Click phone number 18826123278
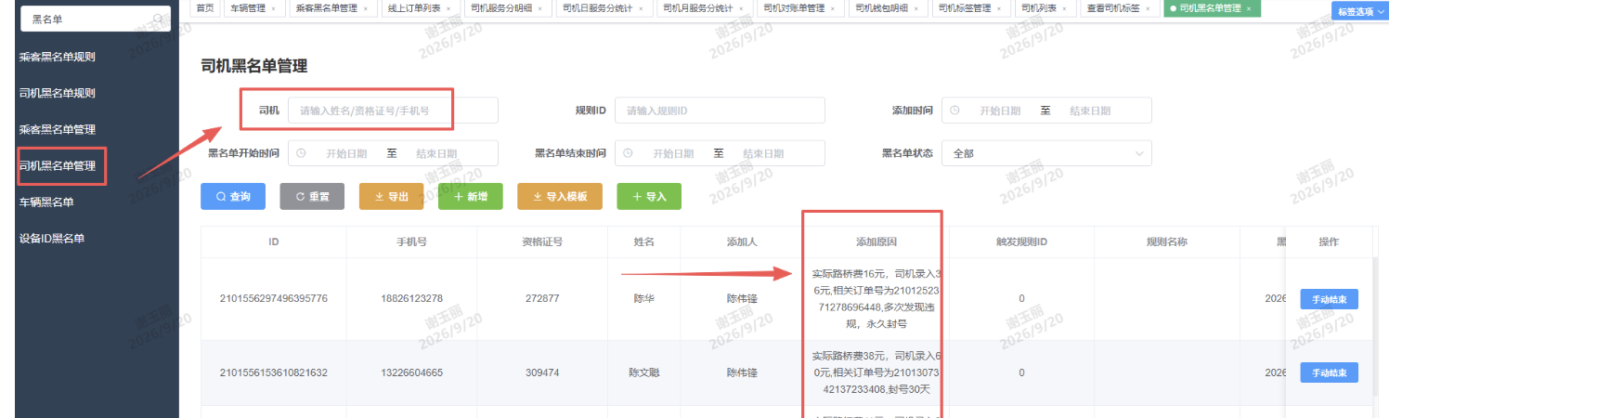The image size is (1597, 418). [411, 298]
